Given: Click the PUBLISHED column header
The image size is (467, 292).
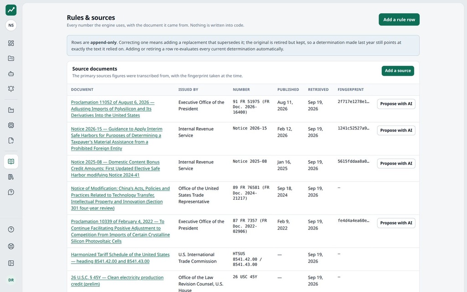Looking at the screenshot, I should pyautogui.click(x=288, y=90).
